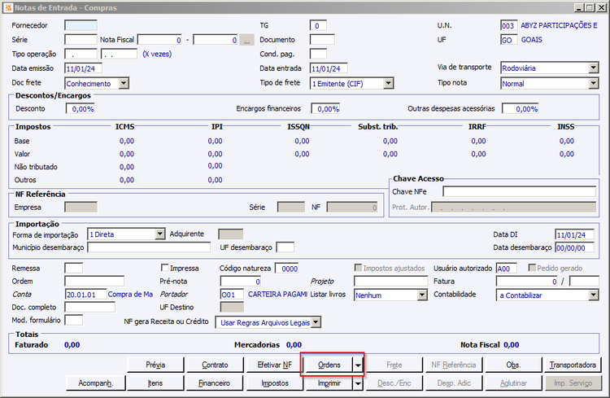Click the app icon in title bar

tap(7, 7)
